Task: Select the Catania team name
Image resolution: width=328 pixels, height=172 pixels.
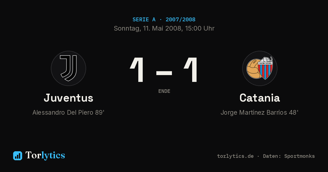Action: 260,98
